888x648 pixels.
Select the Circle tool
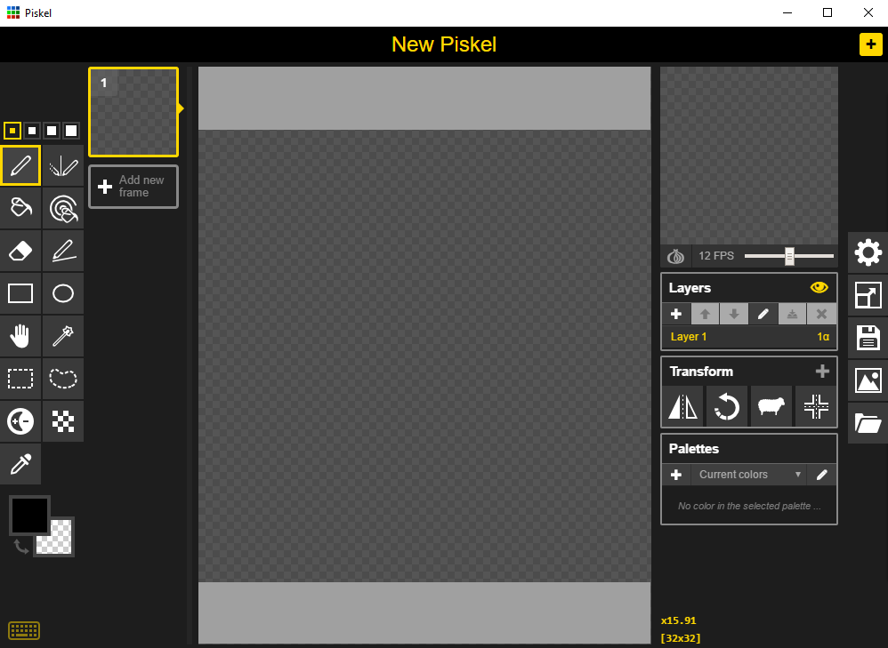click(x=63, y=293)
